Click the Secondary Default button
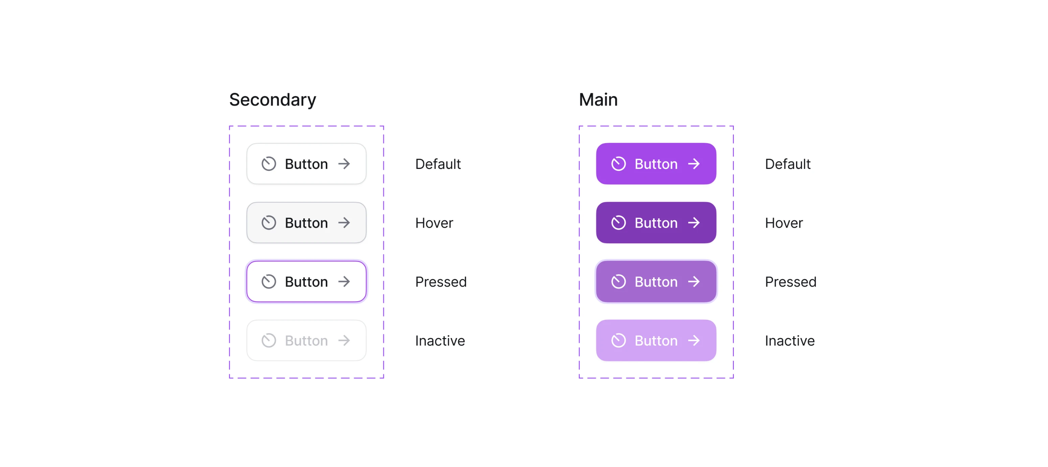The image size is (1048, 467). click(306, 164)
